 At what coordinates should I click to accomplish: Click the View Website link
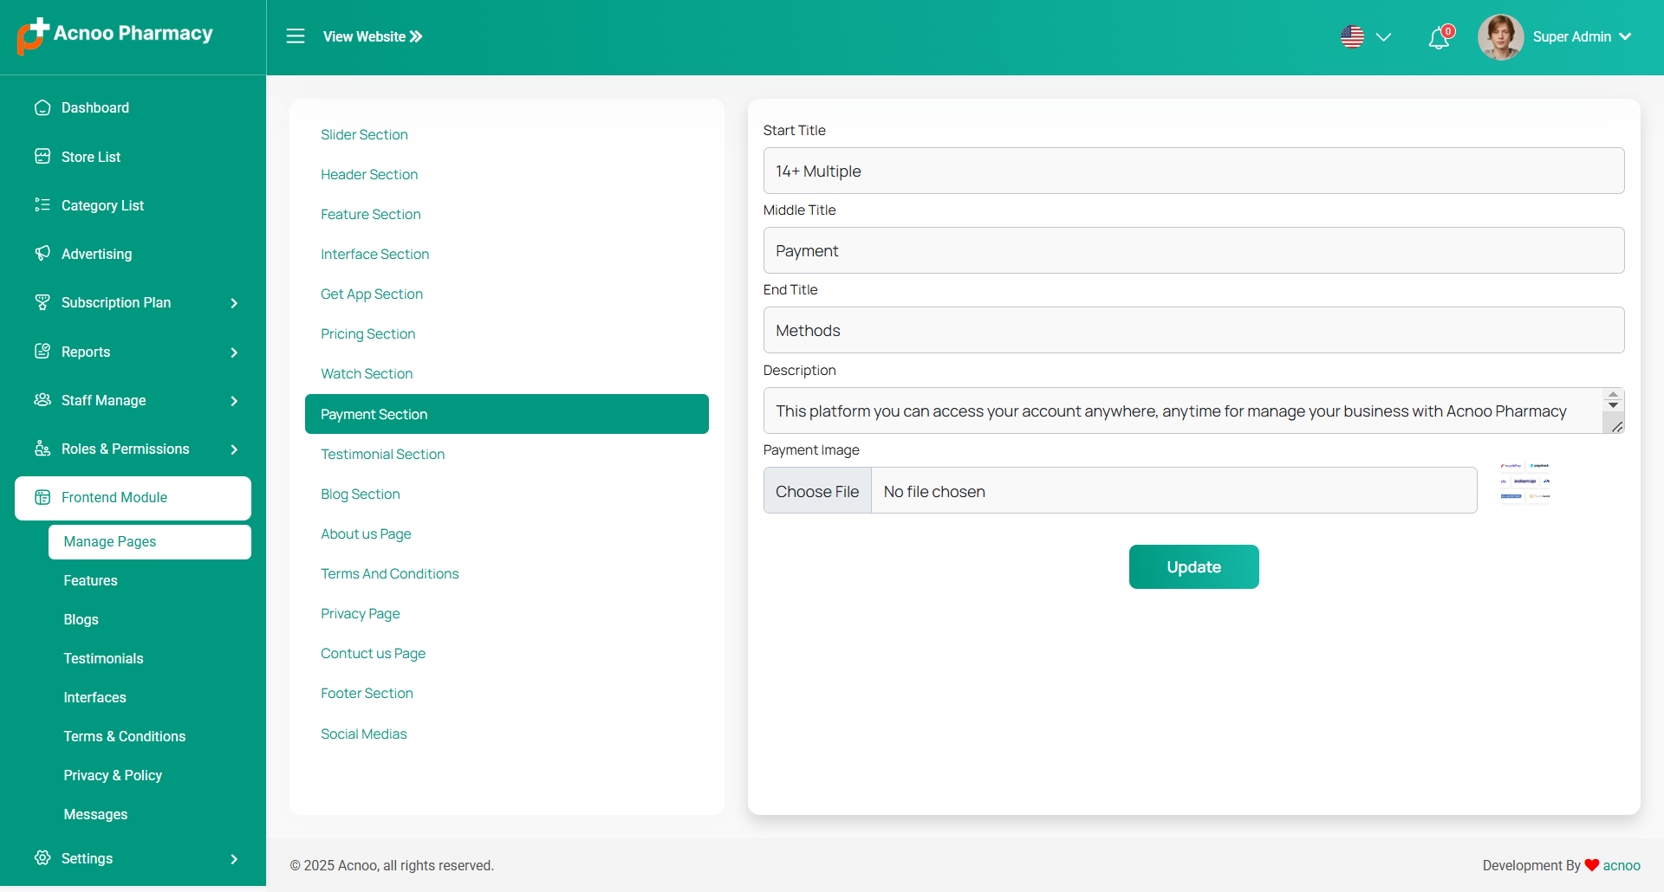pos(373,36)
